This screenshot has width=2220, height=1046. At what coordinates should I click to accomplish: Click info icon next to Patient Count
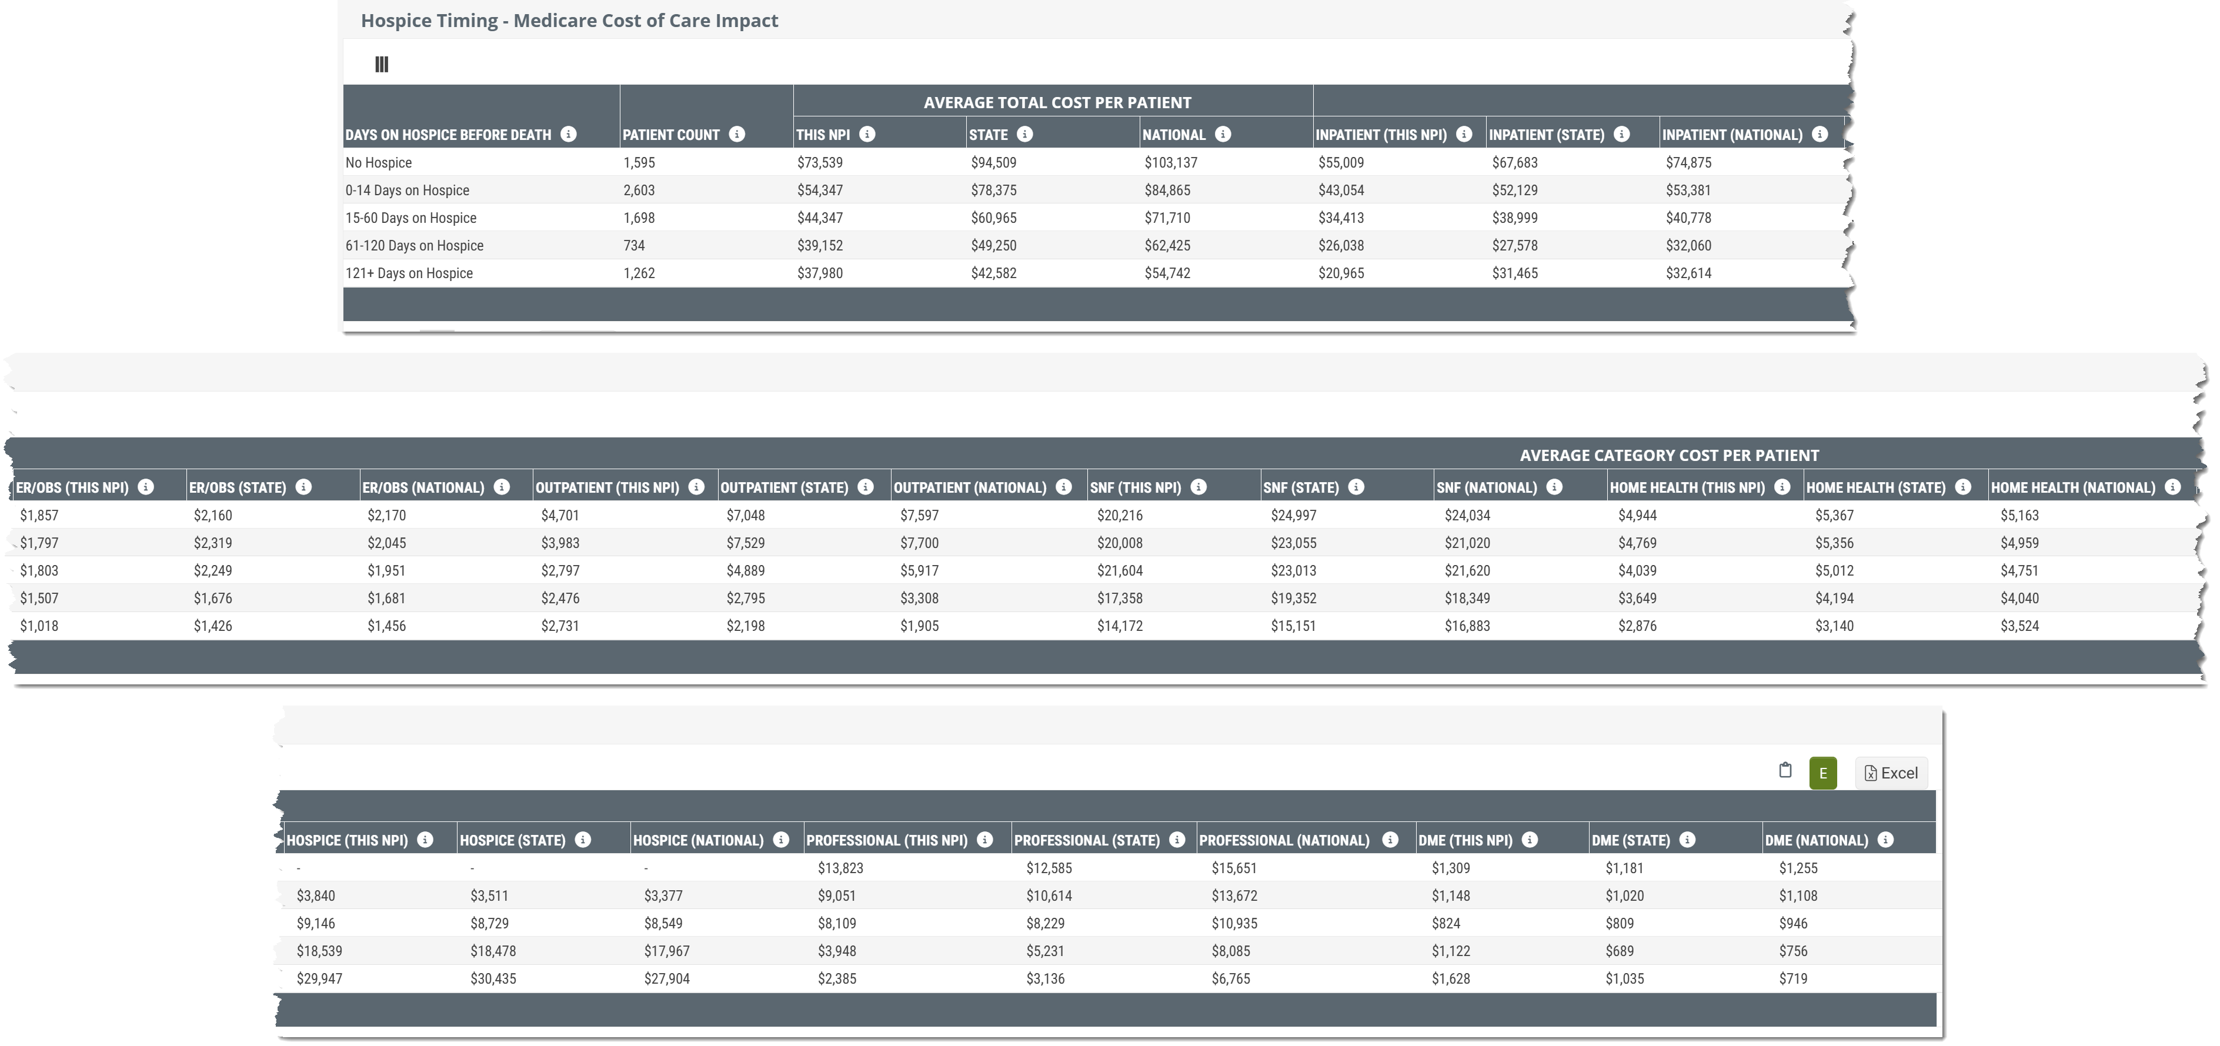point(737,135)
